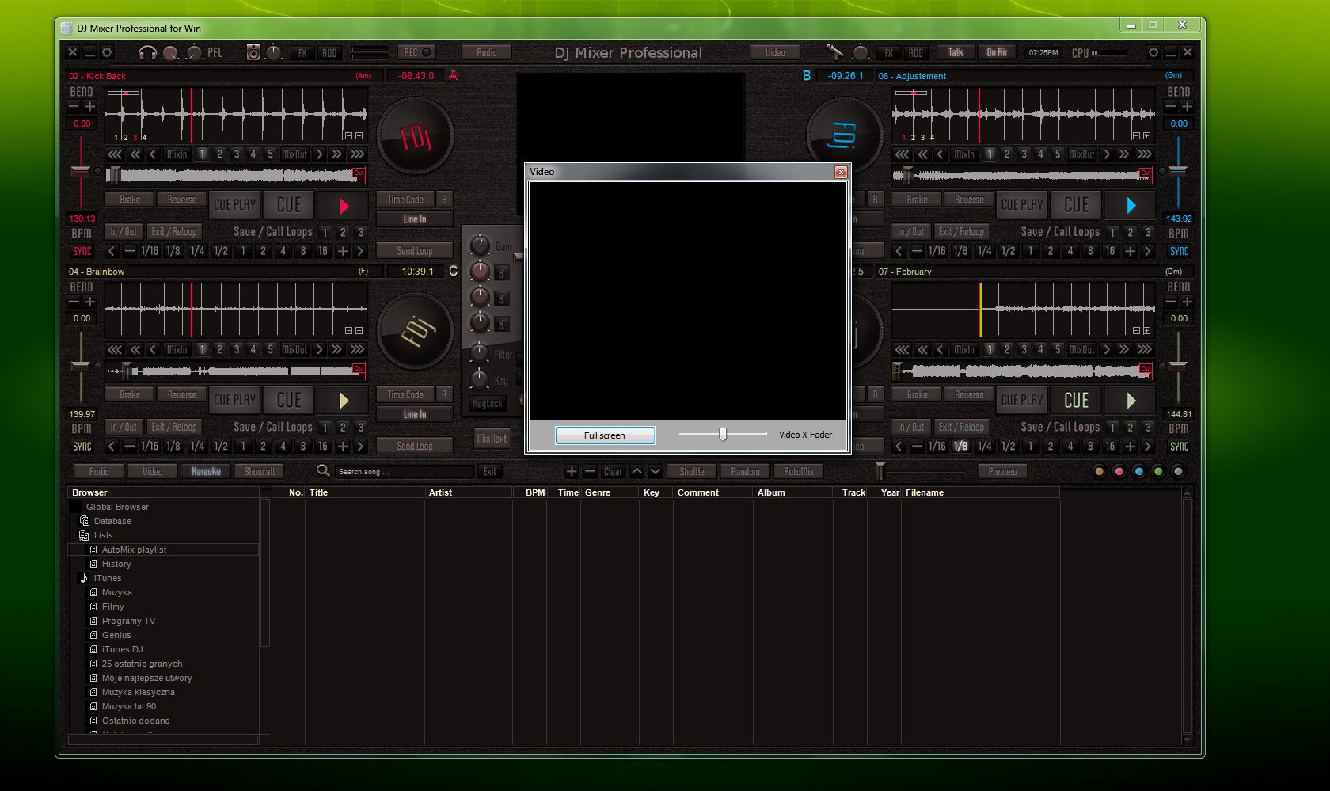Switch to the Audio browser tab
The width and height of the screenshot is (1330, 791).
click(x=99, y=471)
